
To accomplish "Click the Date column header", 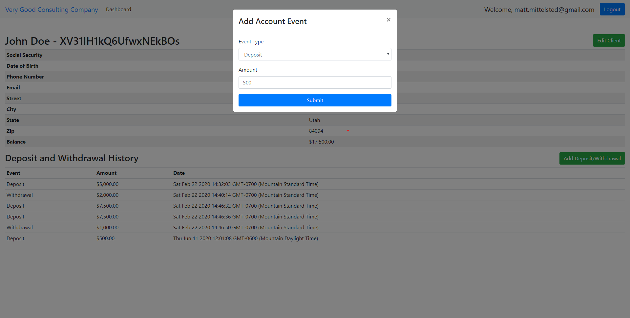I will point(179,173).
